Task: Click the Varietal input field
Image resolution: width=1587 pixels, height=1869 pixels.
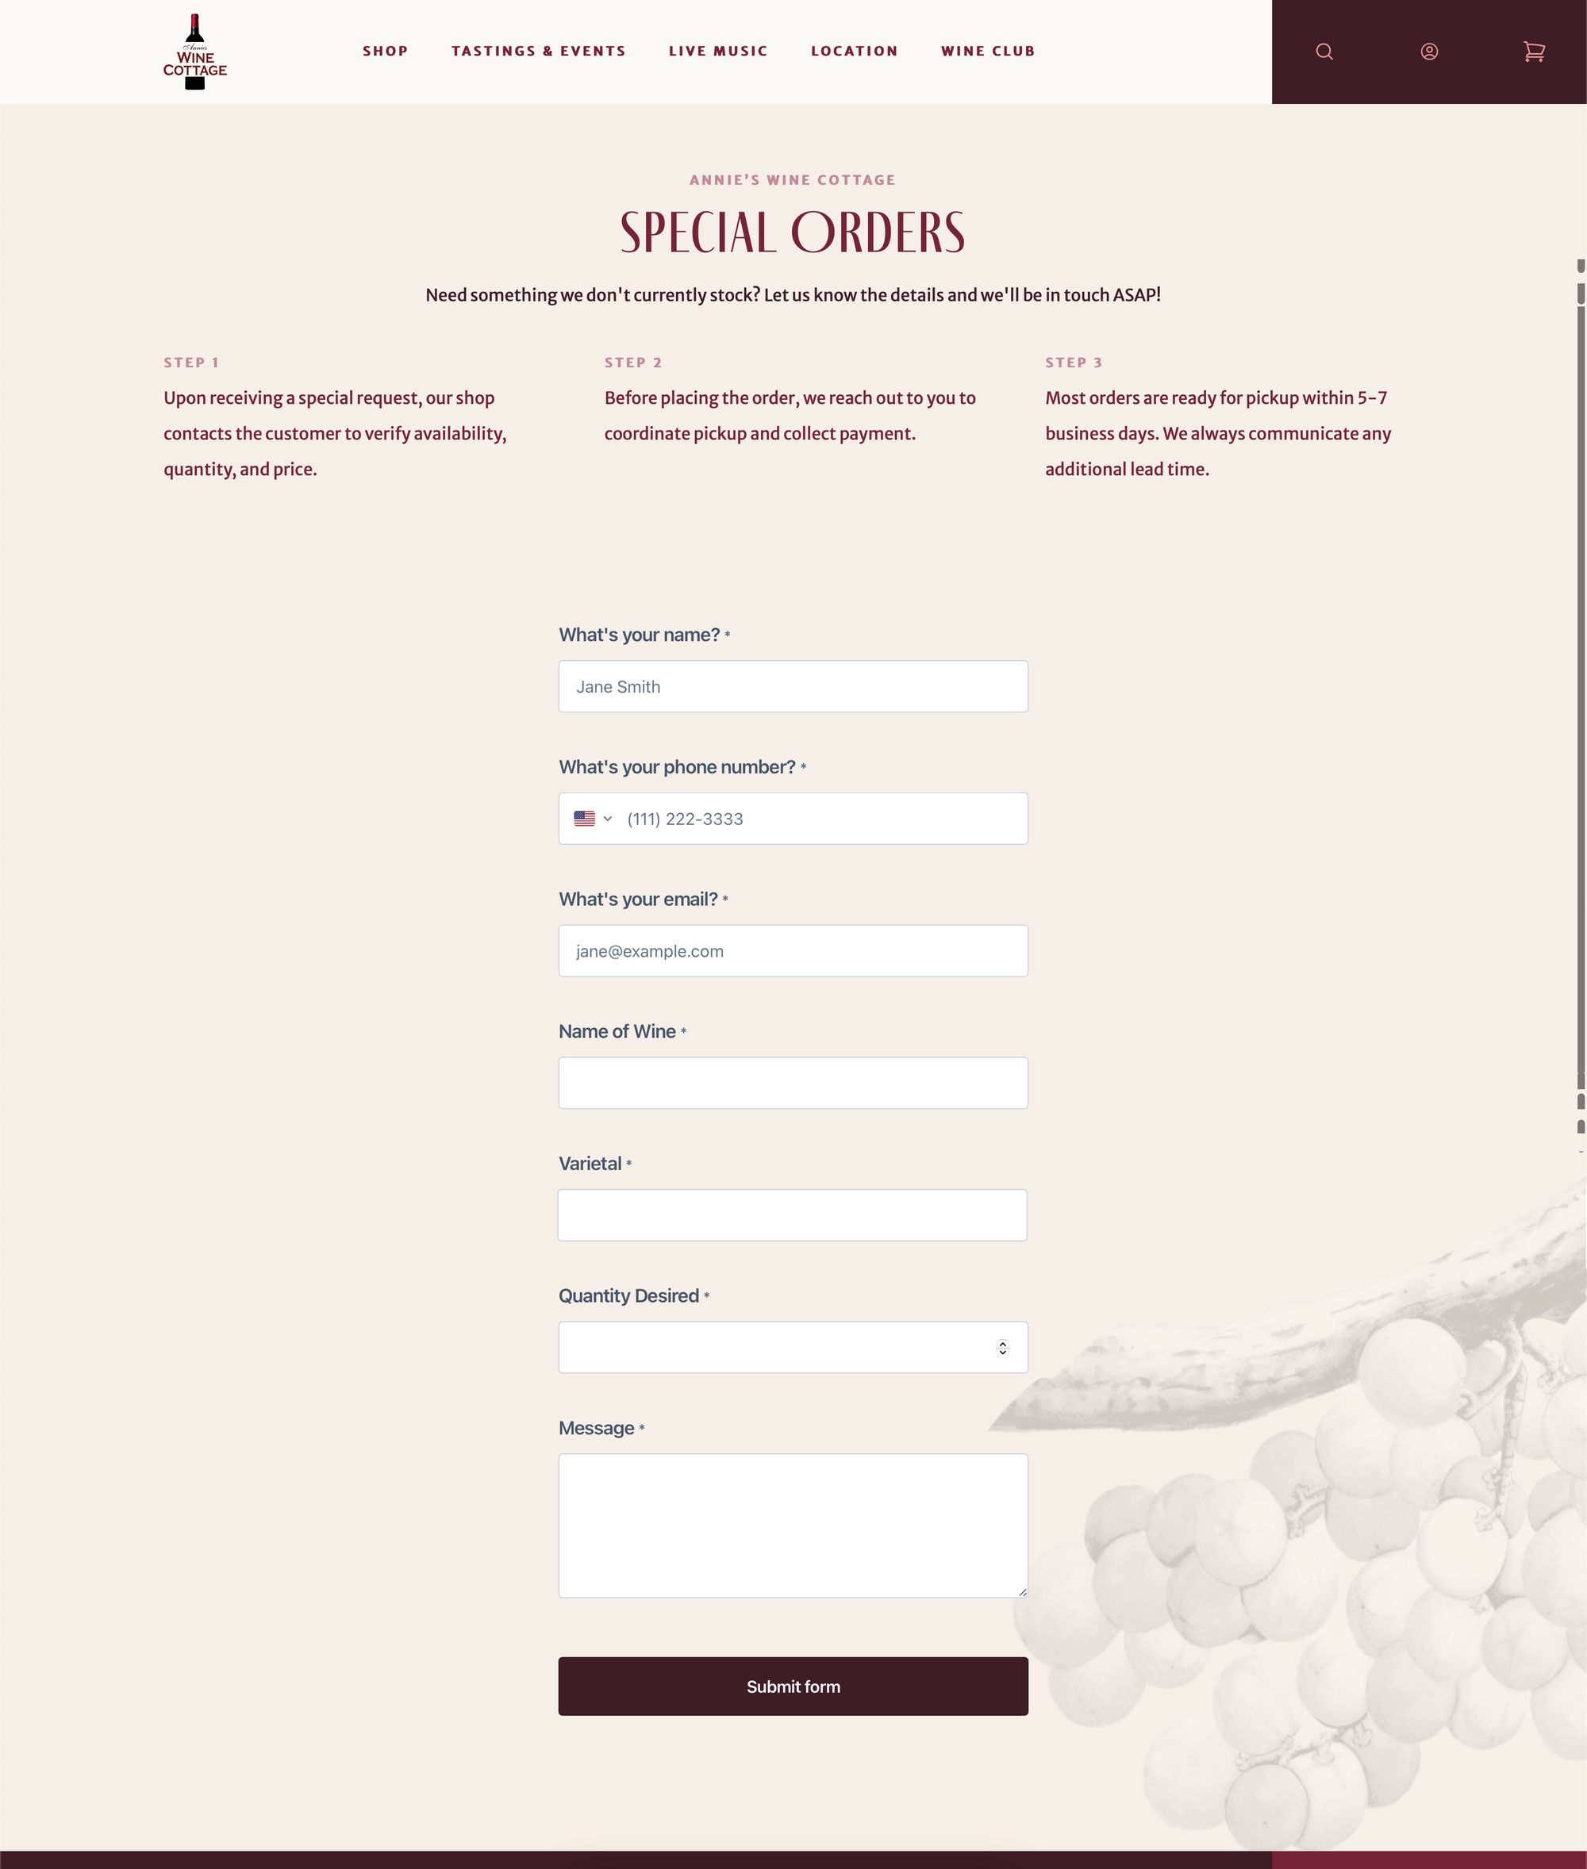Action: [793, 1215]
